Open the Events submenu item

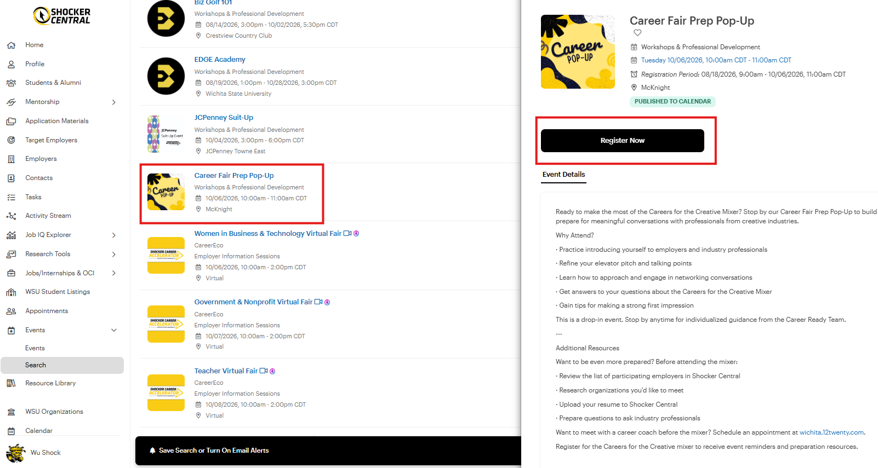(35, 348)
